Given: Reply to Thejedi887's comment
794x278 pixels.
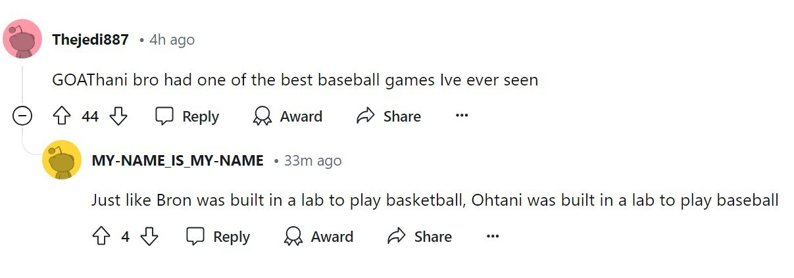Looking at the screenshot, I should coord(187,116).
